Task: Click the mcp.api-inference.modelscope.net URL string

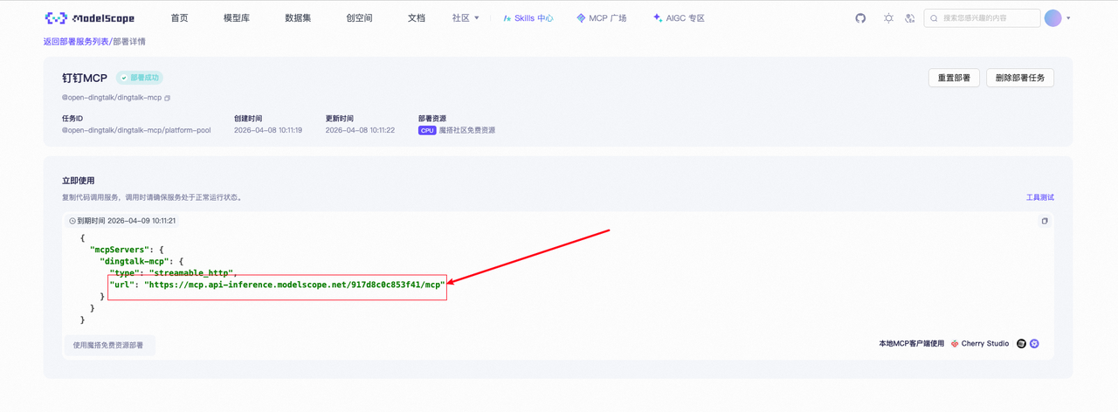Action: [x=294, y=285]
